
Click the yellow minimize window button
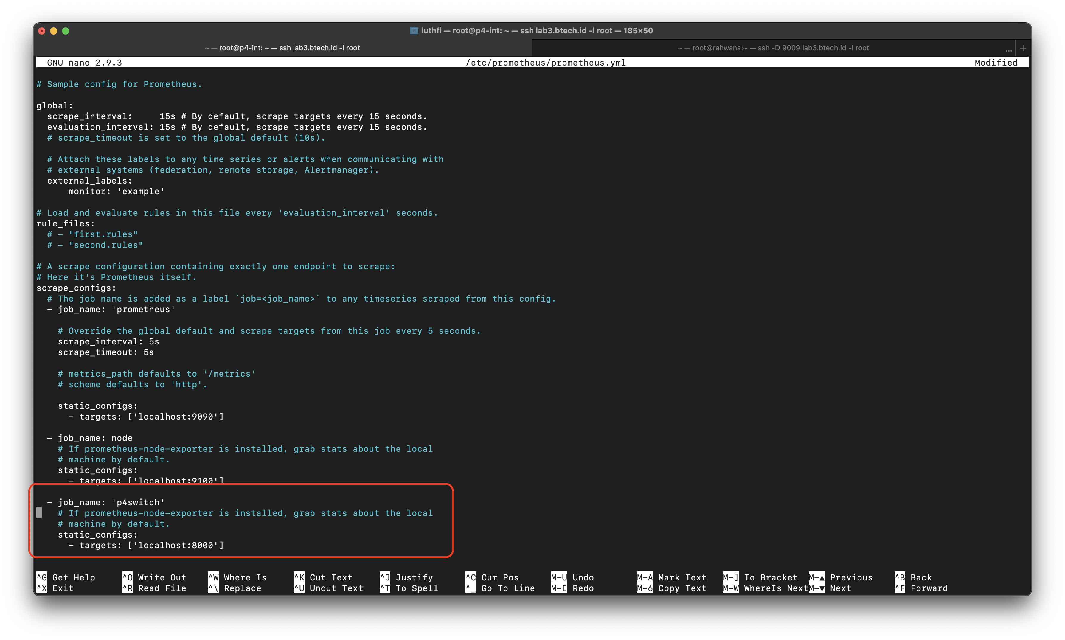pos(54,31)
